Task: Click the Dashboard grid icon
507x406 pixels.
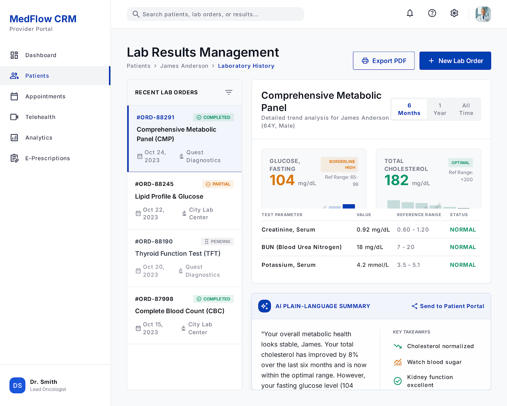Action: tap(14, 55)
